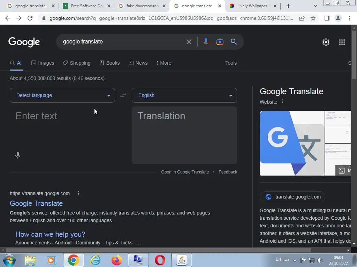The image size is (357, 267).
Task: Open Action Center flag in tray
Action: (x=303, y=260)
